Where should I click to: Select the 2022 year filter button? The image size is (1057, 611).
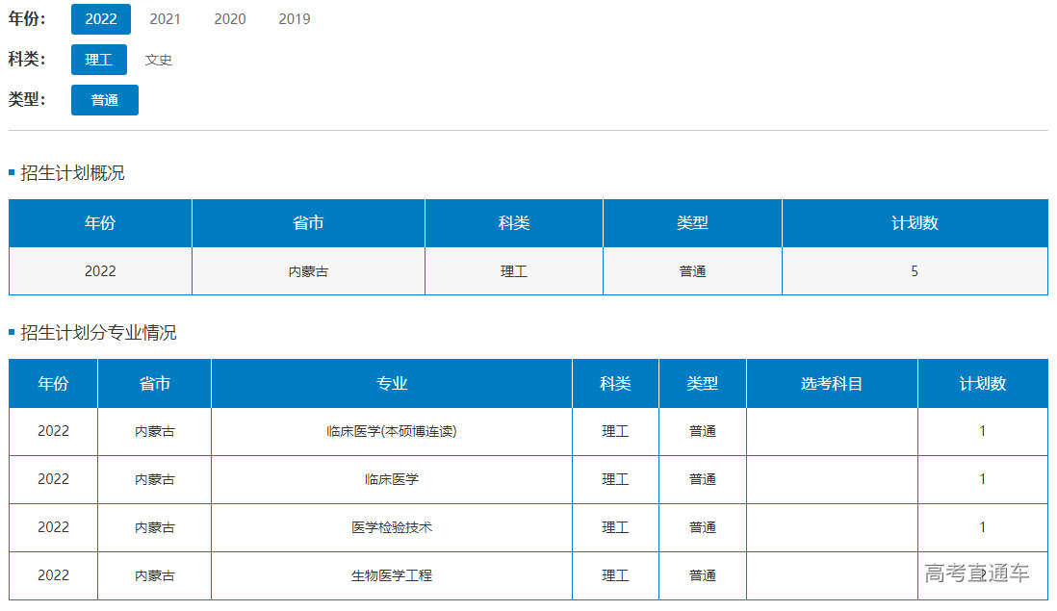(101, 19)
